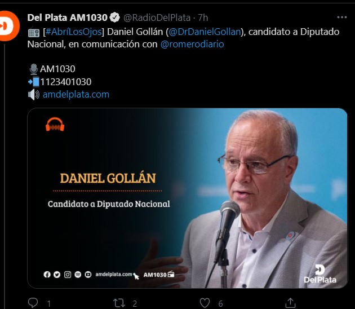Open the 7h tweet timestamp
This screenshot has width=355, height=309.
[x=203, y=17]
